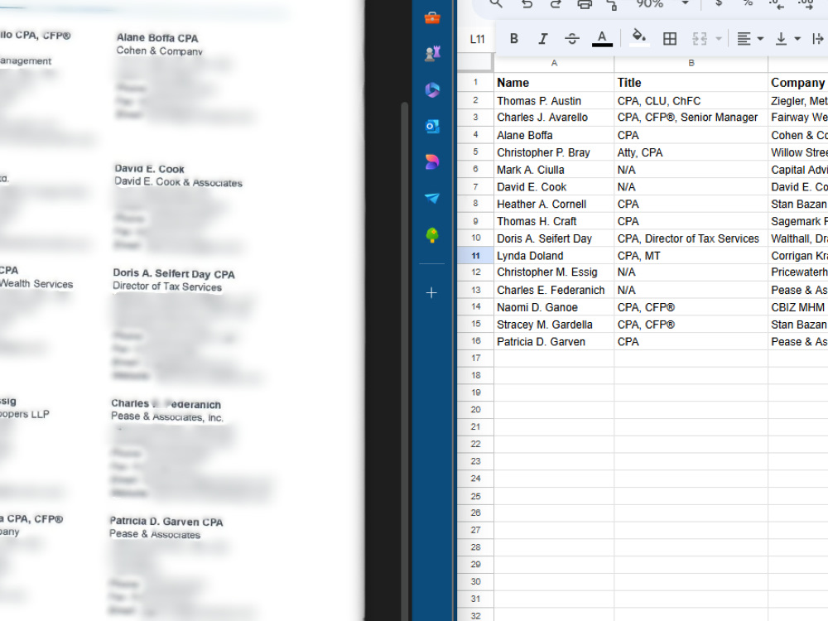Click Cohen & Company in the directory page
This screenshot has width=828, height=621.
159,51
